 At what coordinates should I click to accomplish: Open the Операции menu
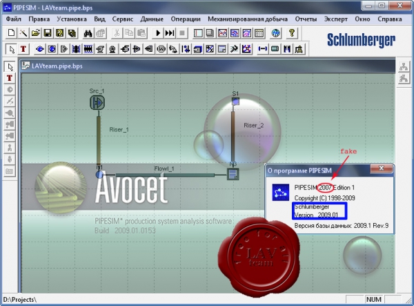tap(186, 19)
